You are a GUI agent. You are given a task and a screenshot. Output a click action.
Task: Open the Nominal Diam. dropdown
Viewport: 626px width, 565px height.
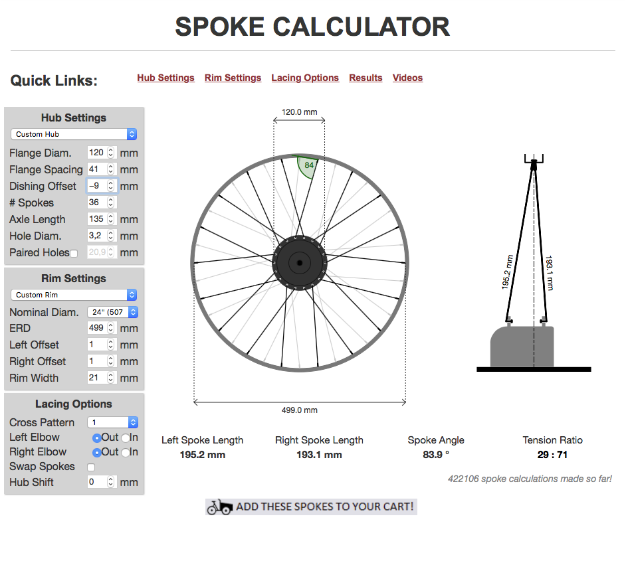pos(112,312)
